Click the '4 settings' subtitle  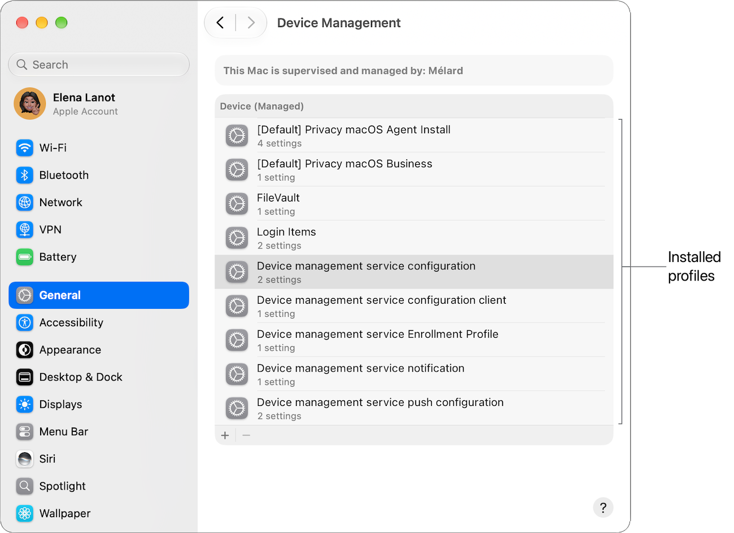(279, 143)
